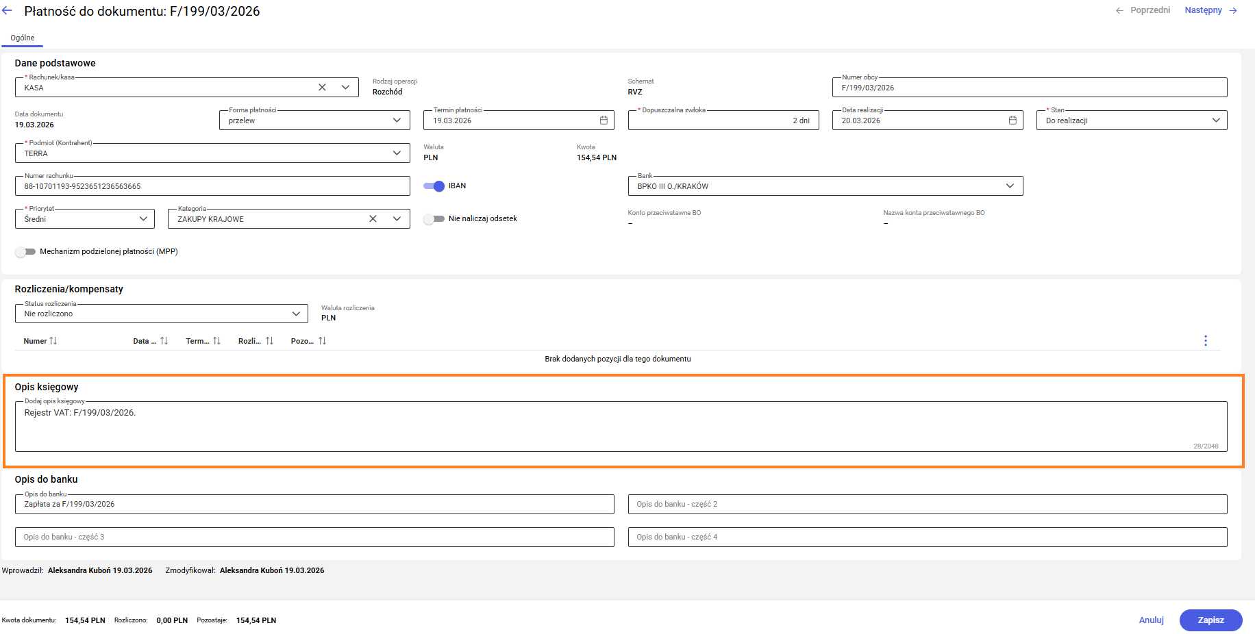Enable Mechanizm podzielonej płatności (MPP) toggle
Viewport: 1255px width, 634px height.
[x=25, y=252]
